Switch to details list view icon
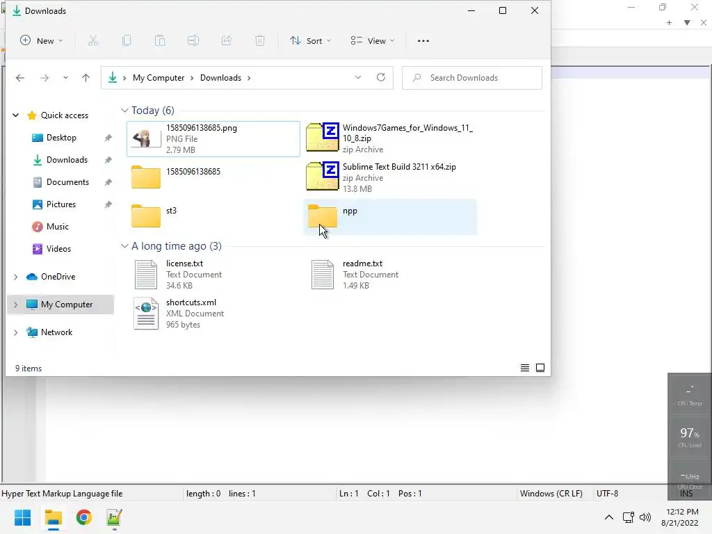Image resolution: width=712 pixels, height=534 pixels. 524,368
